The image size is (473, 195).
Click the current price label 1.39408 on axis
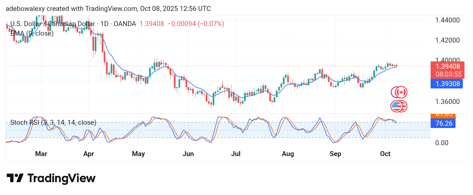tap(447, 66)
